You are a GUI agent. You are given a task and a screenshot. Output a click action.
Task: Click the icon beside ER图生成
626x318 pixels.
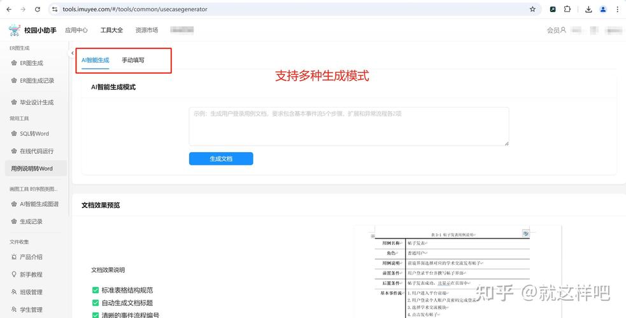pyautogui.click(x=14, y=63)
